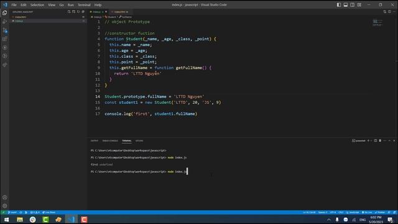Close the terminal panel
Screen dimensions: 398x224
click(394, 141)
